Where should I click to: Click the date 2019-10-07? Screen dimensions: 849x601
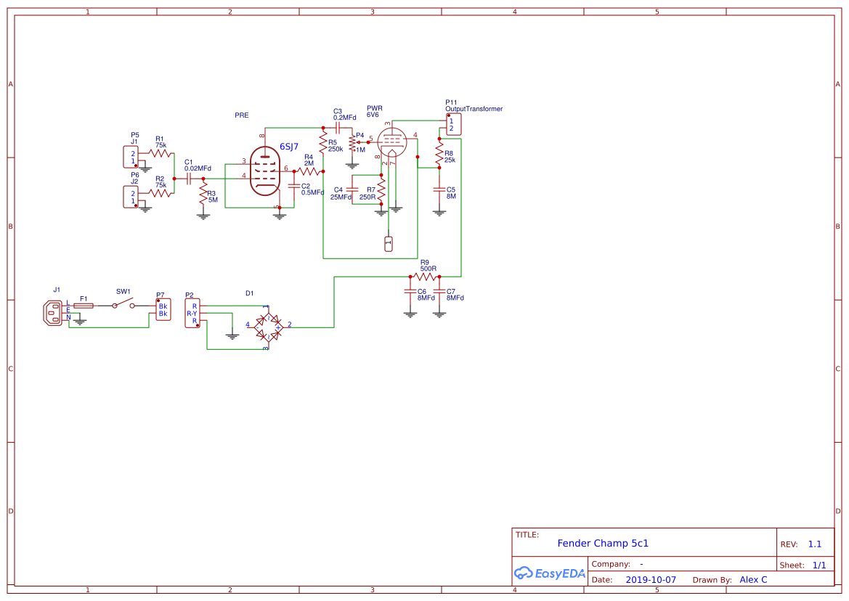pyautogui.click(x=651, y=580)
